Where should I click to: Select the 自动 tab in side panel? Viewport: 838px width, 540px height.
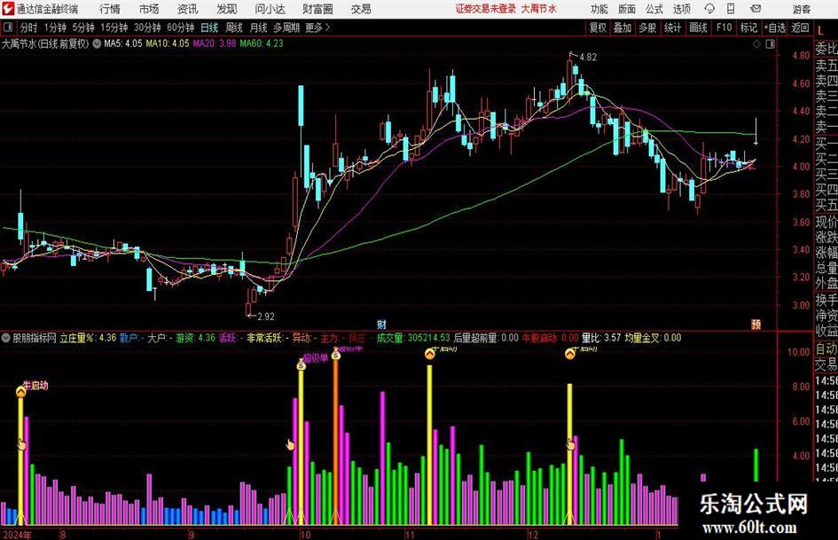[x=826, y=348]
